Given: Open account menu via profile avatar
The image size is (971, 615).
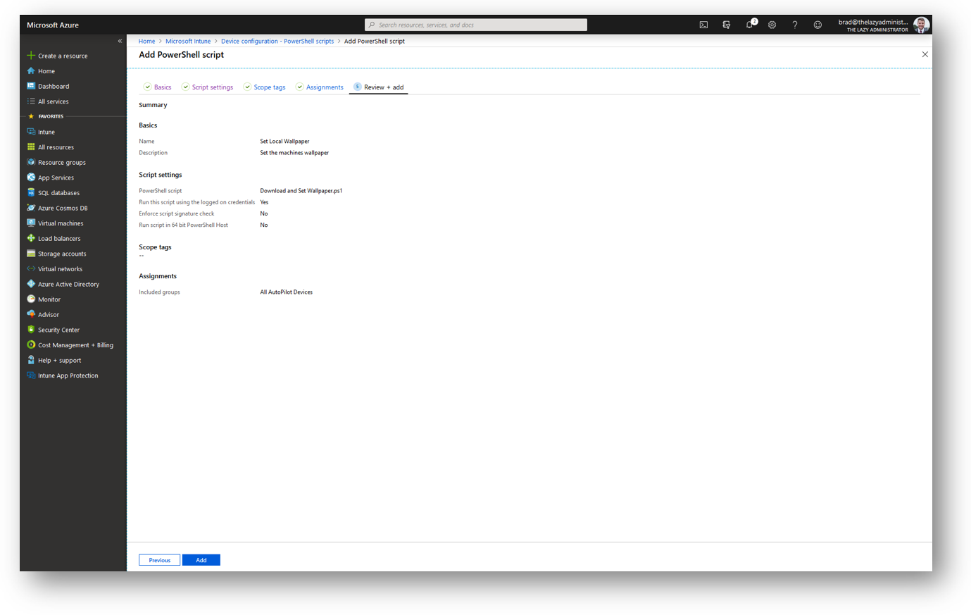Looking at the screenshot, I should [x=921, y=25].
